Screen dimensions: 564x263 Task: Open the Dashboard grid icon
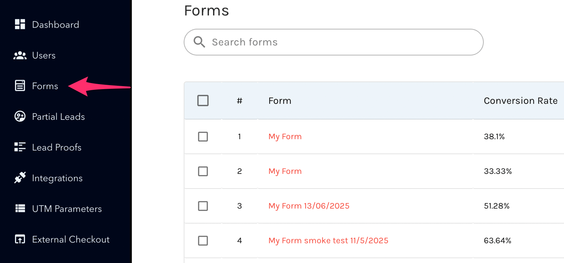click(x=20, y=24)
